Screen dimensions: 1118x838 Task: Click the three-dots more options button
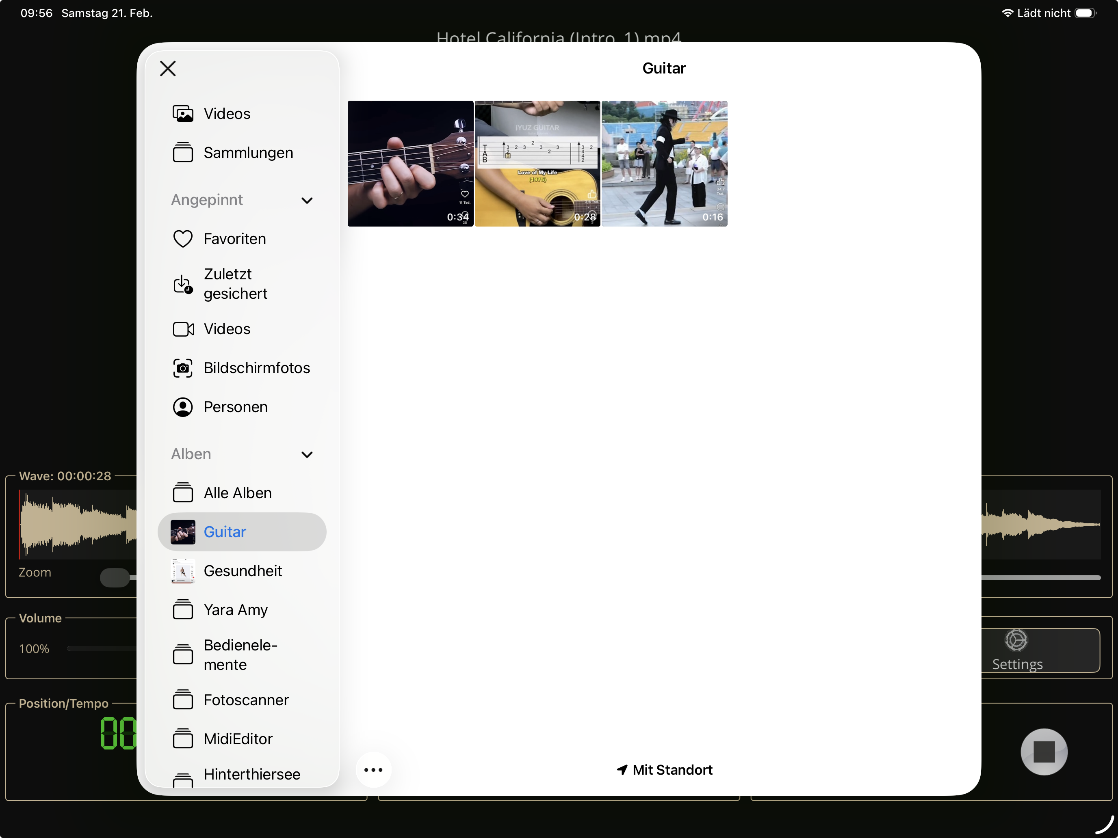point(373,770)
